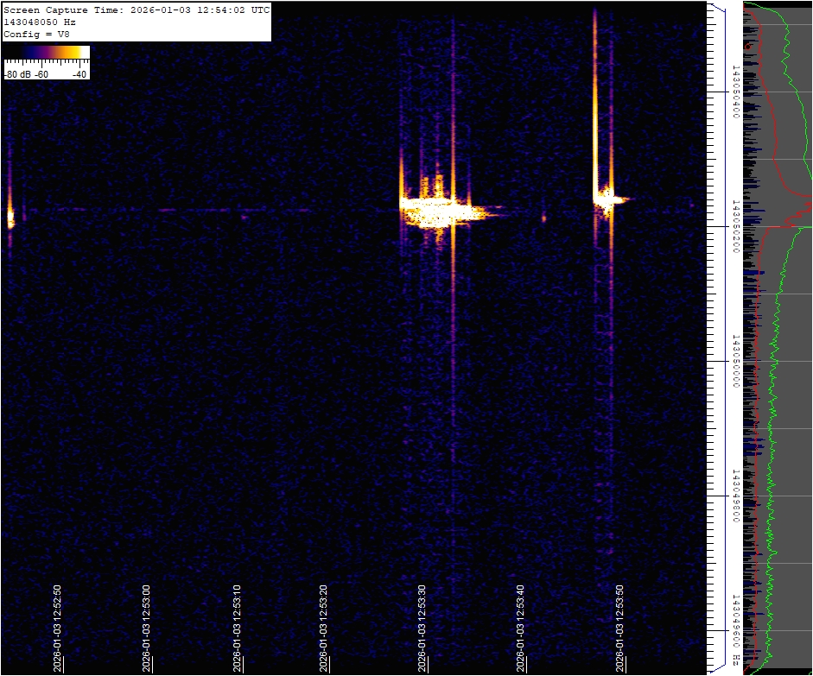Click the -40 dB label on legend
The height and width of the screenshot is (676, 813).
click(x=79, y=74)
